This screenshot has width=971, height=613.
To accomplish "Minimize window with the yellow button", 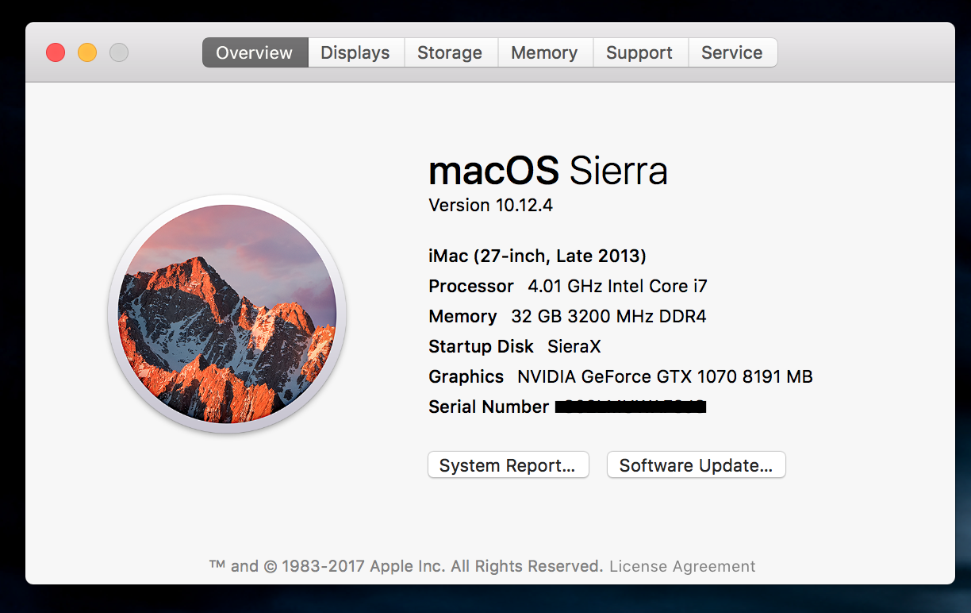I will (x=87, y=52).
